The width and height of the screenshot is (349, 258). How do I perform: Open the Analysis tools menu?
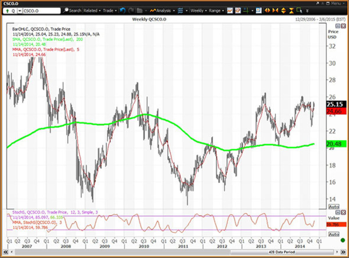pos(162,10)
